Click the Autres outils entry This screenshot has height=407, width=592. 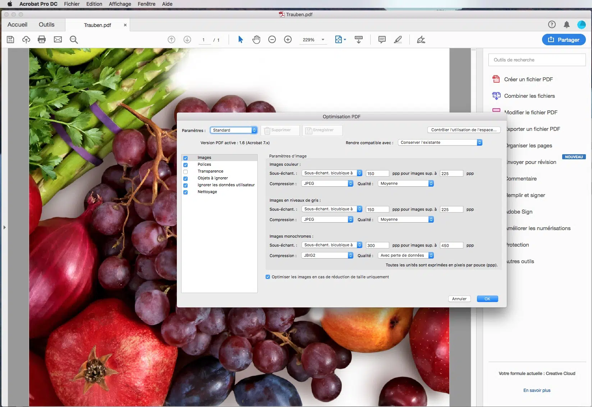520,261
